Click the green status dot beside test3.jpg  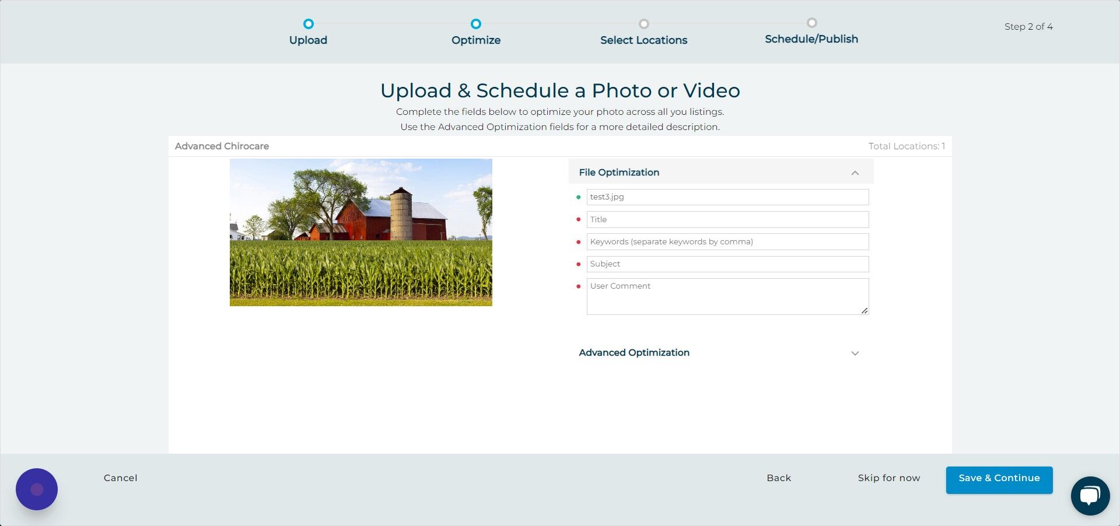(577, 197)
